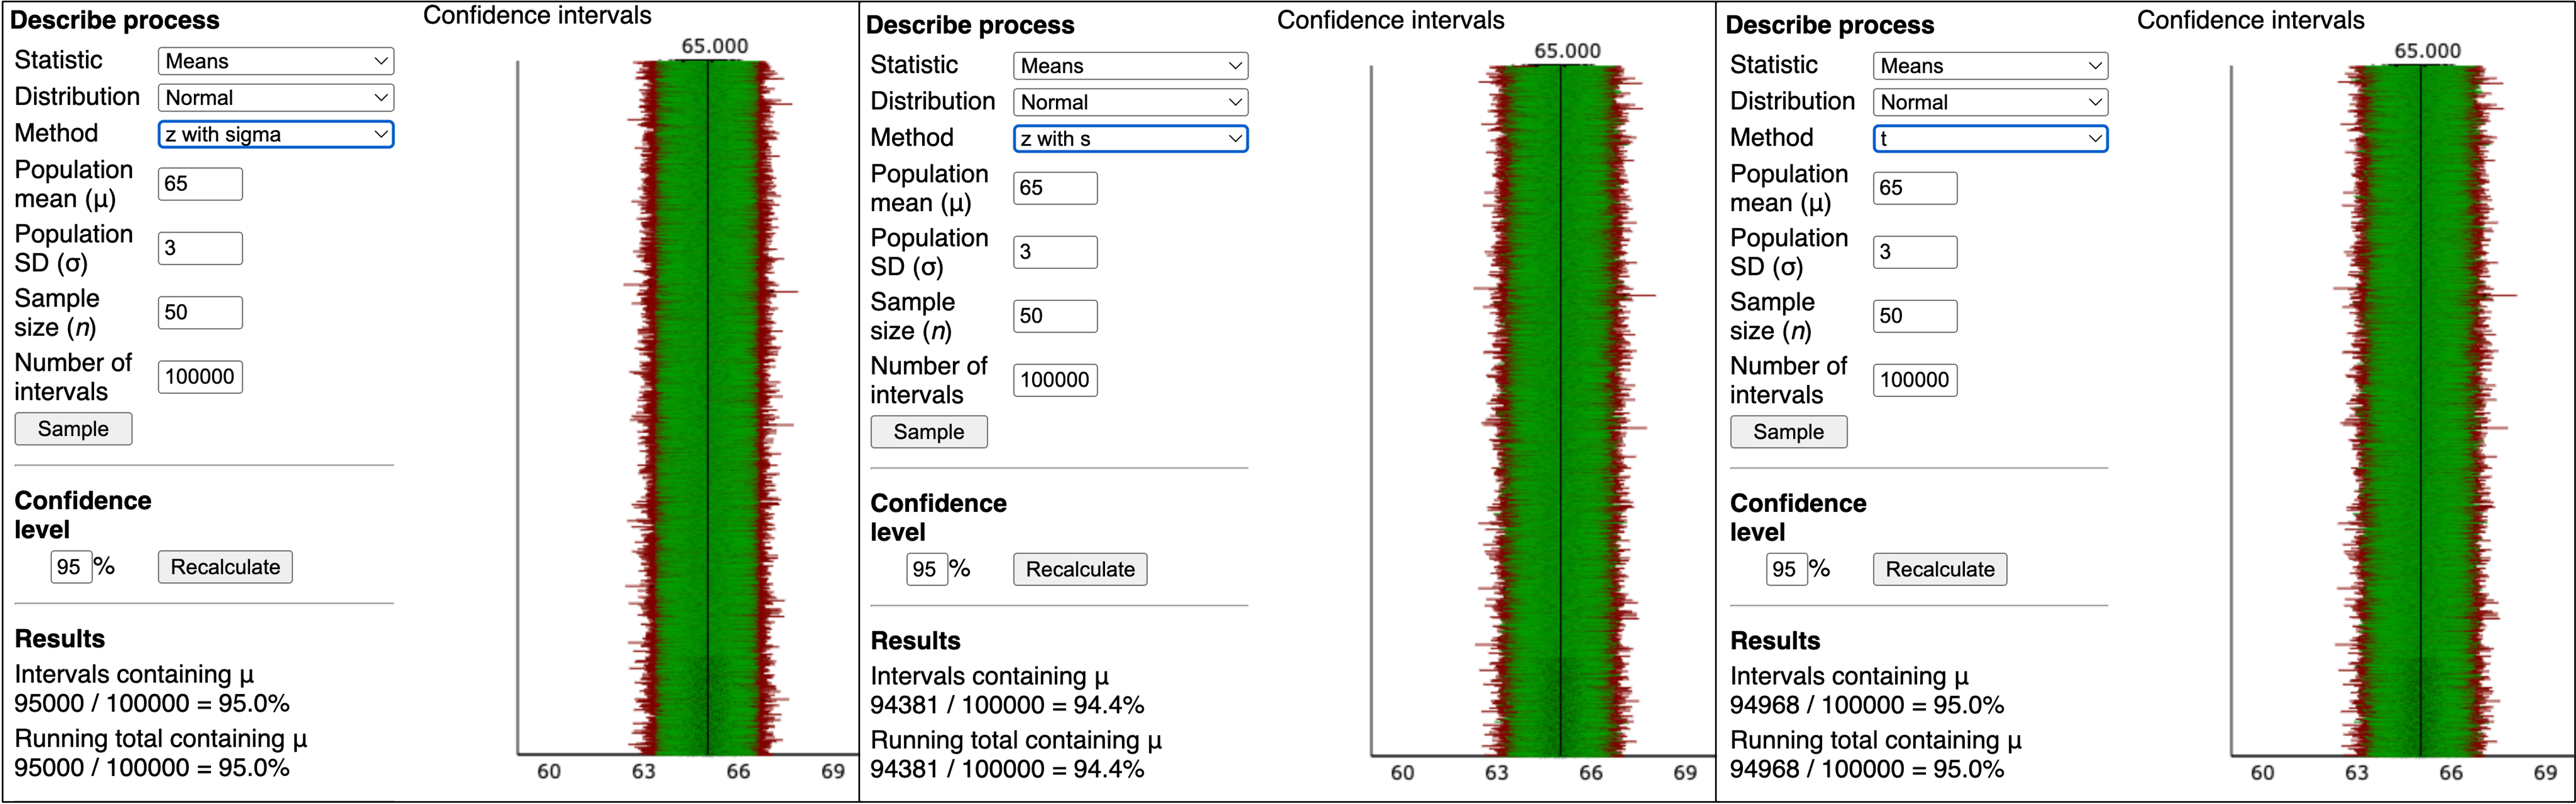2576x804 pixels.
Task: Open Statistic dropdown in z with sigma panel
Action: pos(275,61)
